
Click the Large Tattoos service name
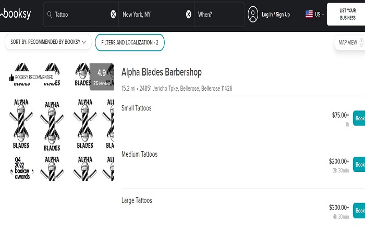[x=137, y=201]
